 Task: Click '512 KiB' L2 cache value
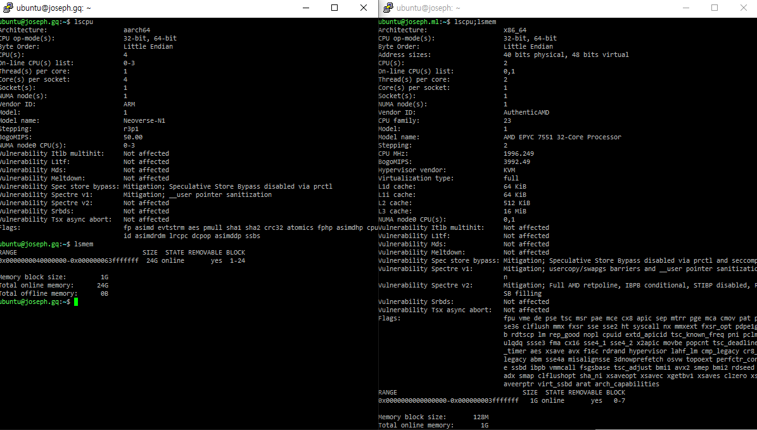click(516, 203)
